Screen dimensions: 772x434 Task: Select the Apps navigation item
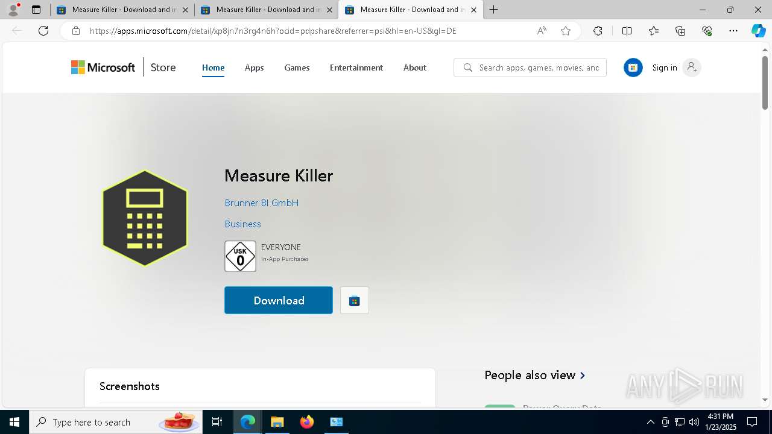254,68
